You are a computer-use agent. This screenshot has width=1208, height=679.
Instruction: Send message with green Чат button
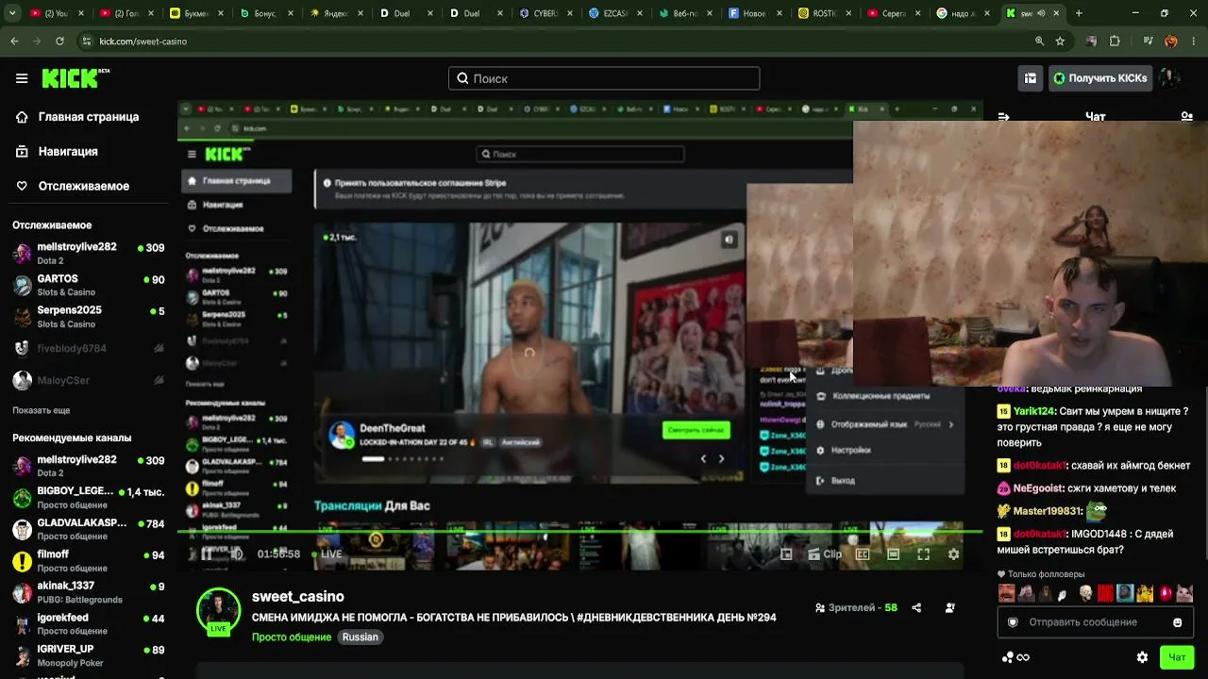1177,657
